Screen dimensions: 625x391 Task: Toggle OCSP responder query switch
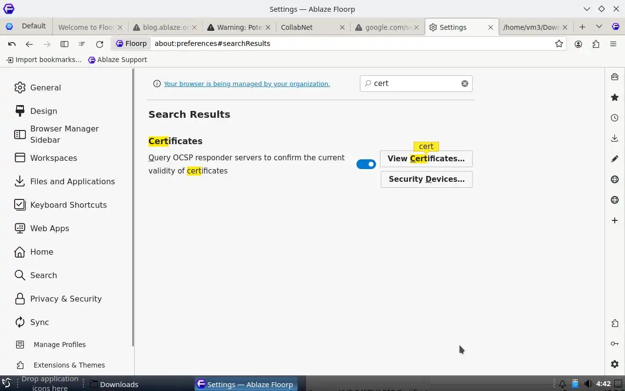click(x=366, y=164)
